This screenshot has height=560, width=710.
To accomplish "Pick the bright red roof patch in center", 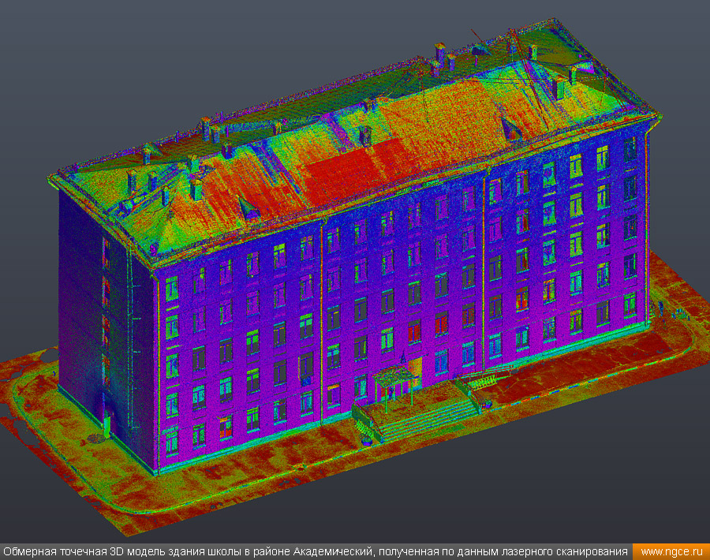I will click(x=339, y=170).
